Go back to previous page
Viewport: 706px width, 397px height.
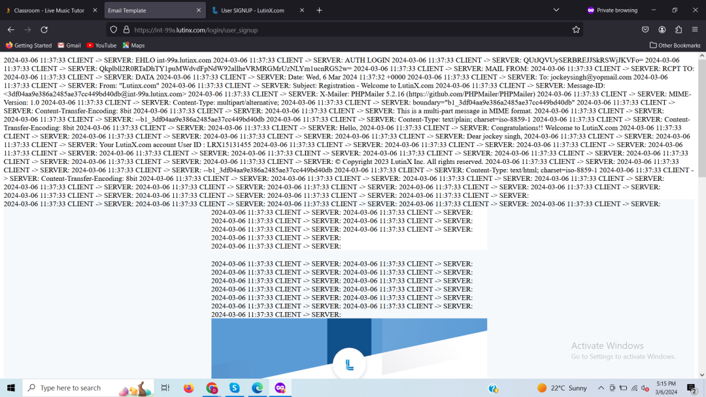(11, 29)
